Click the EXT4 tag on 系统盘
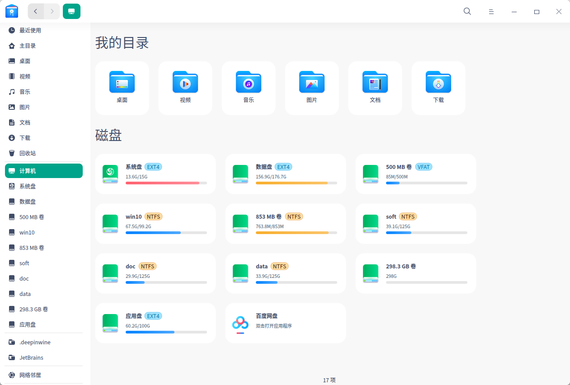570x385 pixels. [x=153, y=167]
